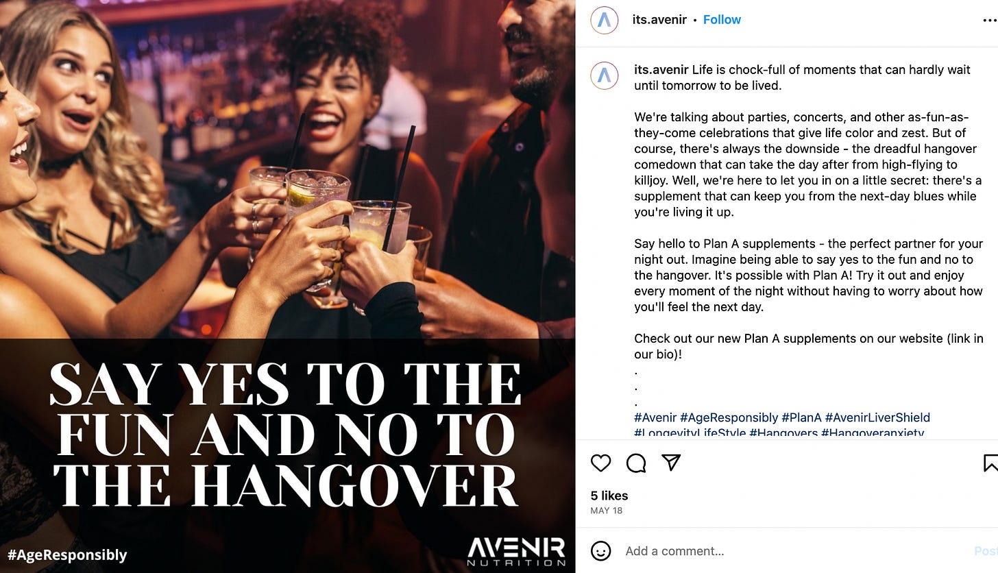Screen dimensions: 998x573
Task: Open emoji picker in comment box
Action: tap(600, 551)
